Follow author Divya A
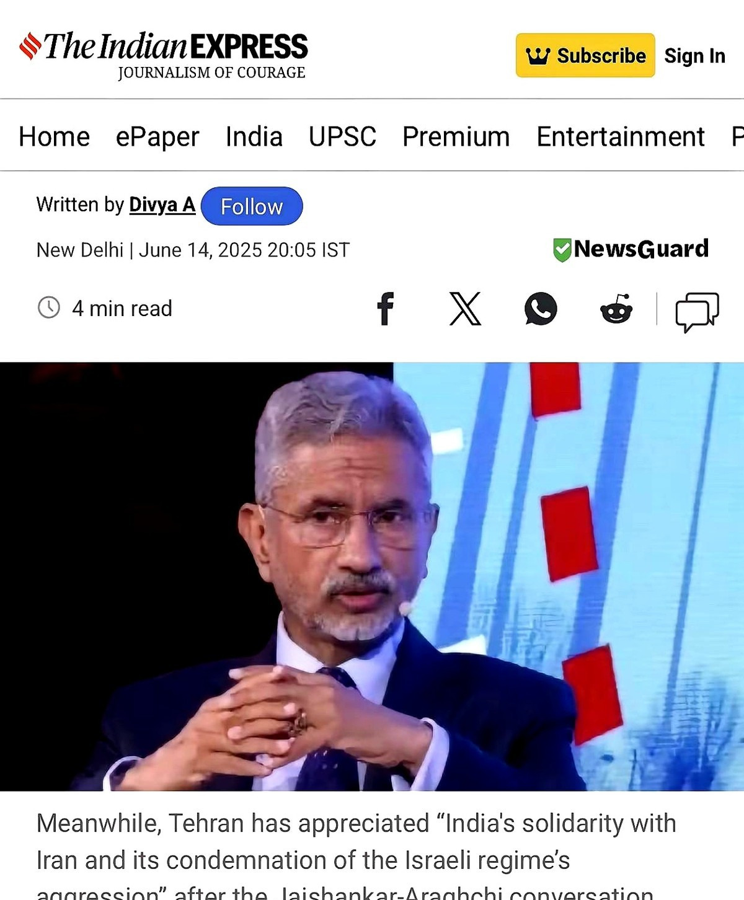 coord(252,206)
